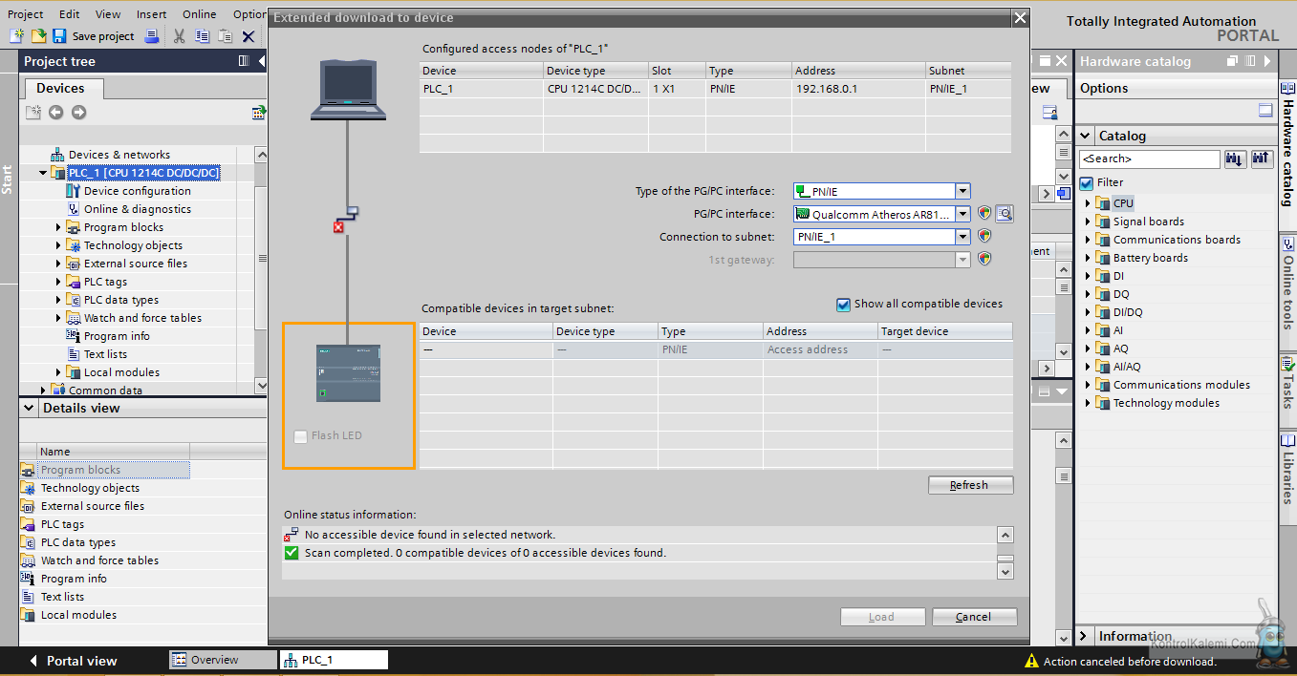Image resolution: width=1297 pixels, height=676 pixels.
Task: Click the Print icon in main toolbar
Action: tap(151, 36)
